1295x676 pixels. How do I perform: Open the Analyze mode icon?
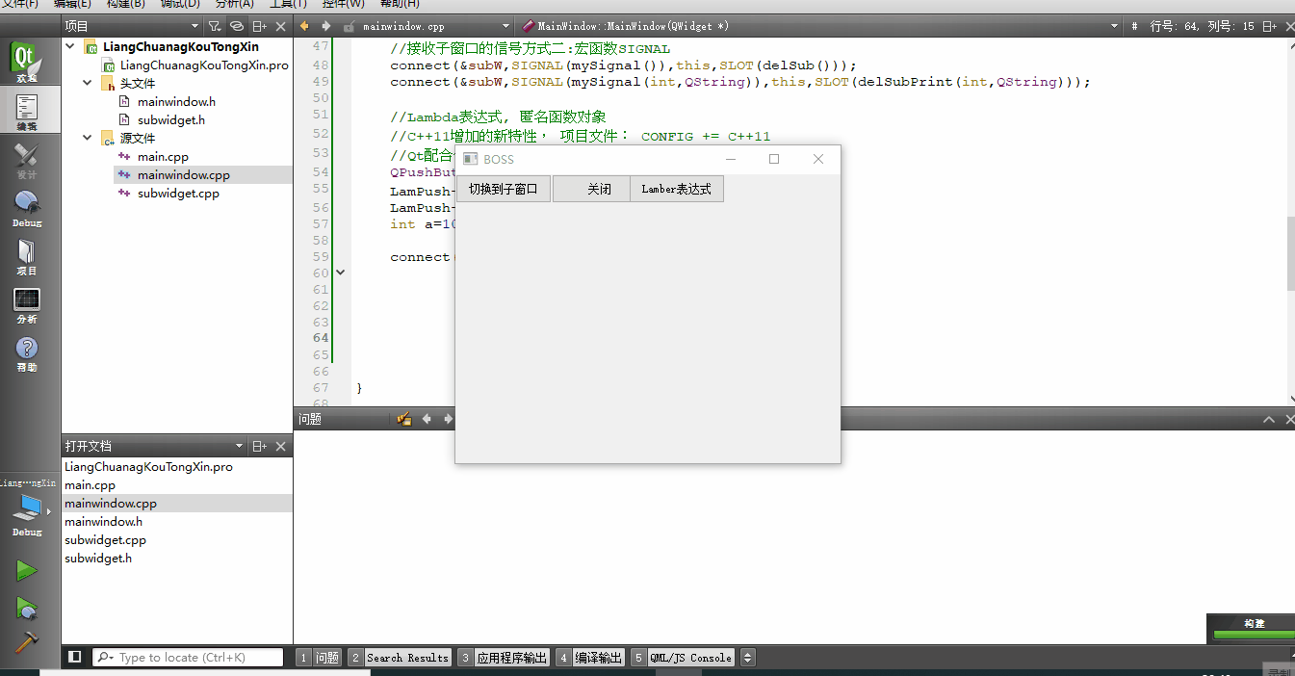point(26,304)
